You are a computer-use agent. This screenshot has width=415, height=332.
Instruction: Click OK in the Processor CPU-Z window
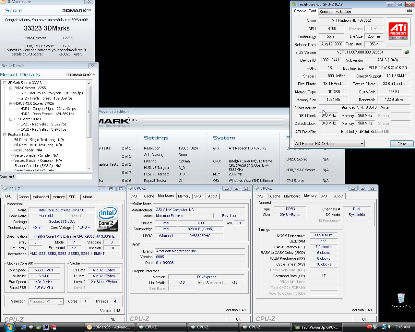[113, 320]
